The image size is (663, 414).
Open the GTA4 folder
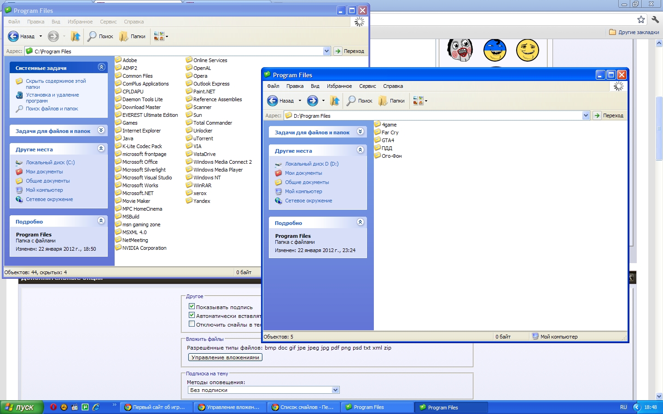387,140
